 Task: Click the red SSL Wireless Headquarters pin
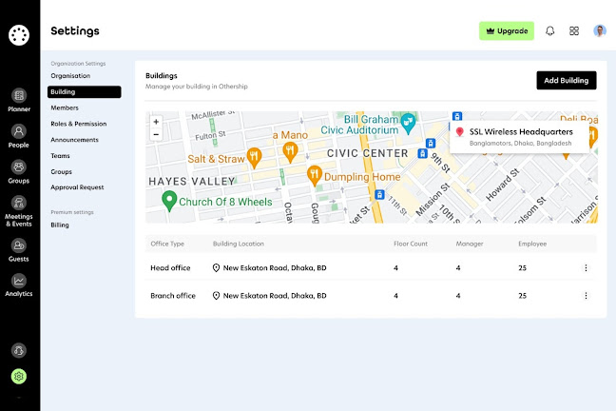point(460,131)
